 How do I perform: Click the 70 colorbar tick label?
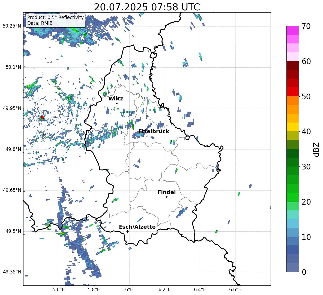coord(306,26)
